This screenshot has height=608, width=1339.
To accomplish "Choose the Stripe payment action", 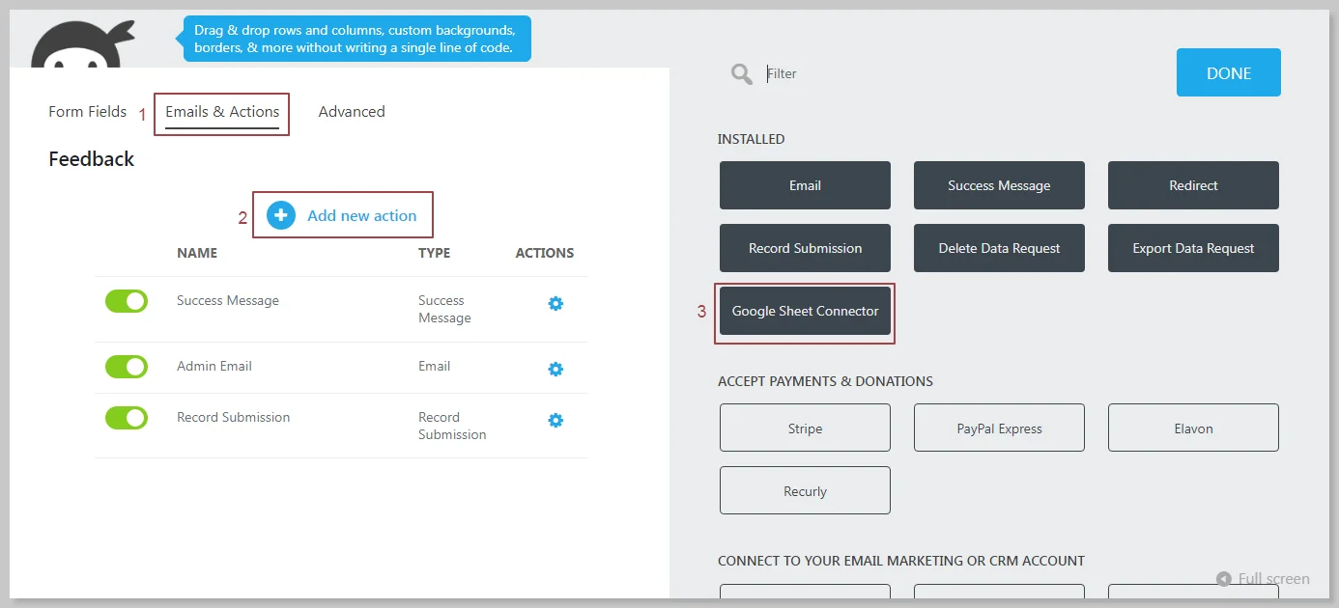I will pyautogui.click(x=805, y=428).
